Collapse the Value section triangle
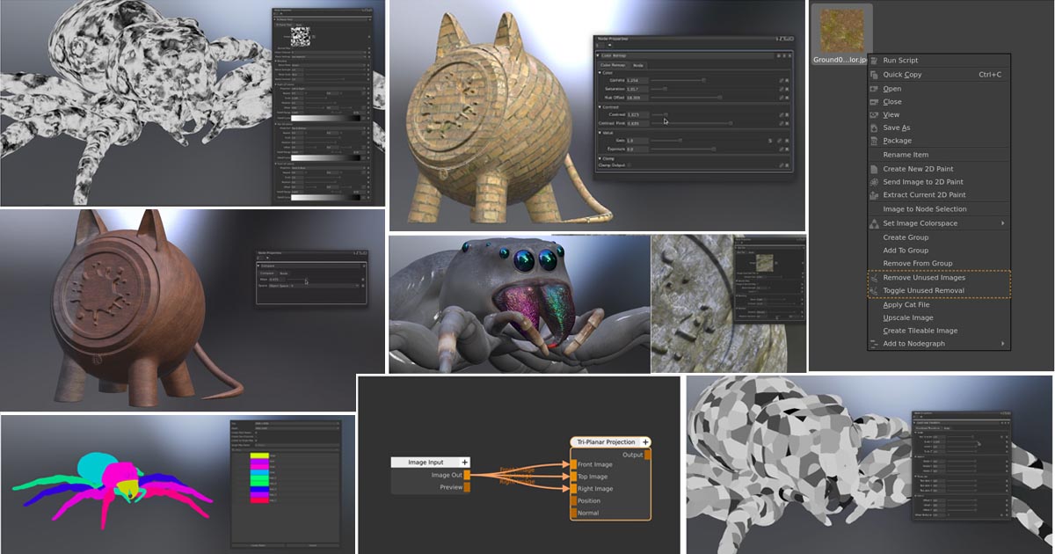The image size is (1055, 554). pos(600,133)
